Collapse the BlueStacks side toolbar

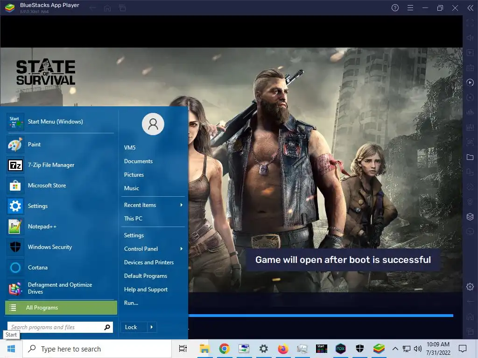click(471, 8)
